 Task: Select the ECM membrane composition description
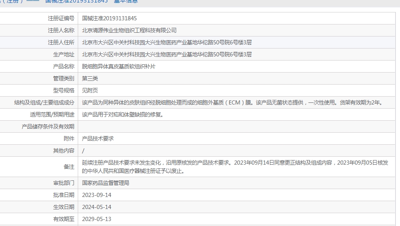pyautogui.click(x=233, y=102)
